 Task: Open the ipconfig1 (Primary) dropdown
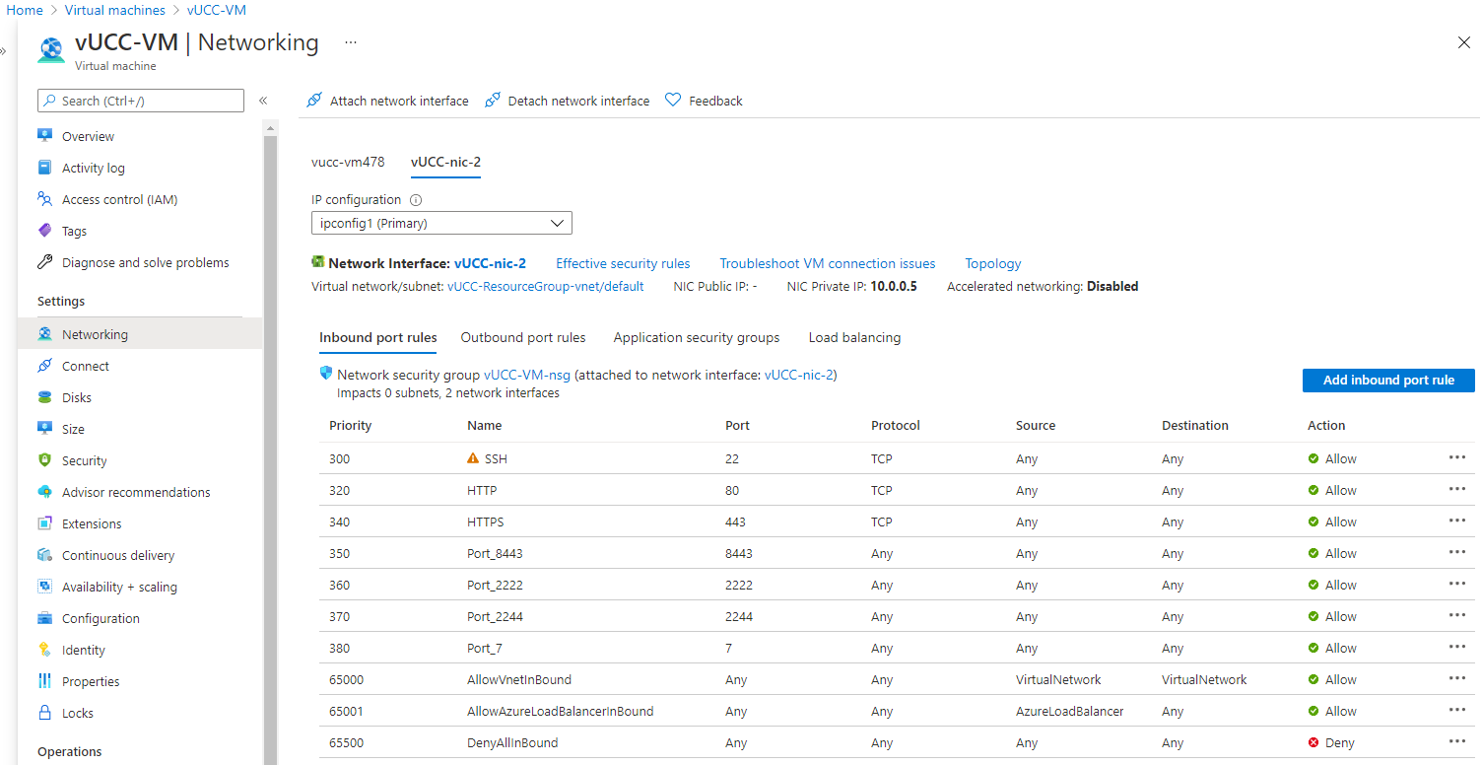(441, 223)
